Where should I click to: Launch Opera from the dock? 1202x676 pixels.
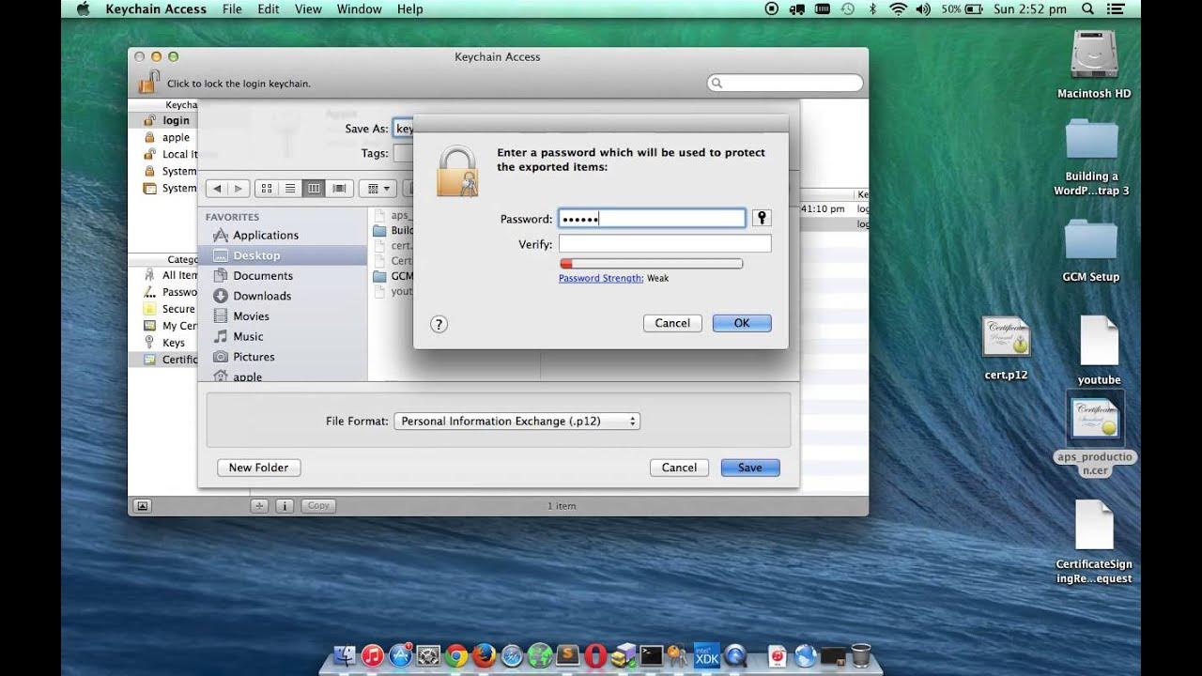point(595,655)
